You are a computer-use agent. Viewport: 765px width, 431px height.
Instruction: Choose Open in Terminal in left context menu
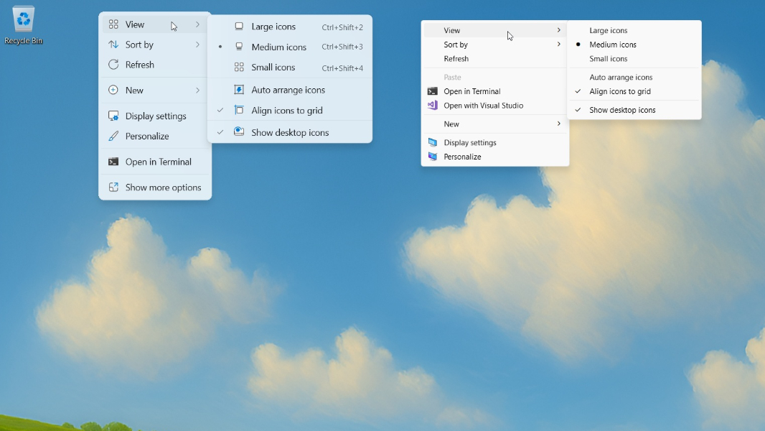tap(155, 162)
